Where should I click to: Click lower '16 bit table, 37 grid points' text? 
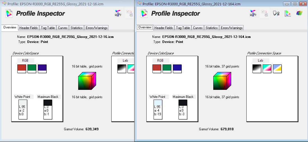[x=222, y=97]
